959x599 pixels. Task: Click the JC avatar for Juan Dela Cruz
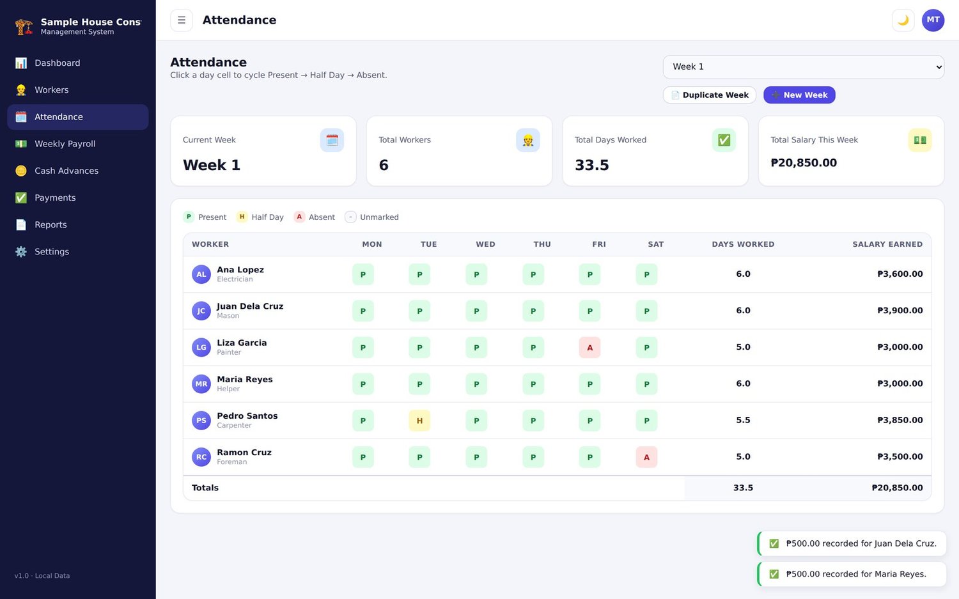(x=201, y=311)
